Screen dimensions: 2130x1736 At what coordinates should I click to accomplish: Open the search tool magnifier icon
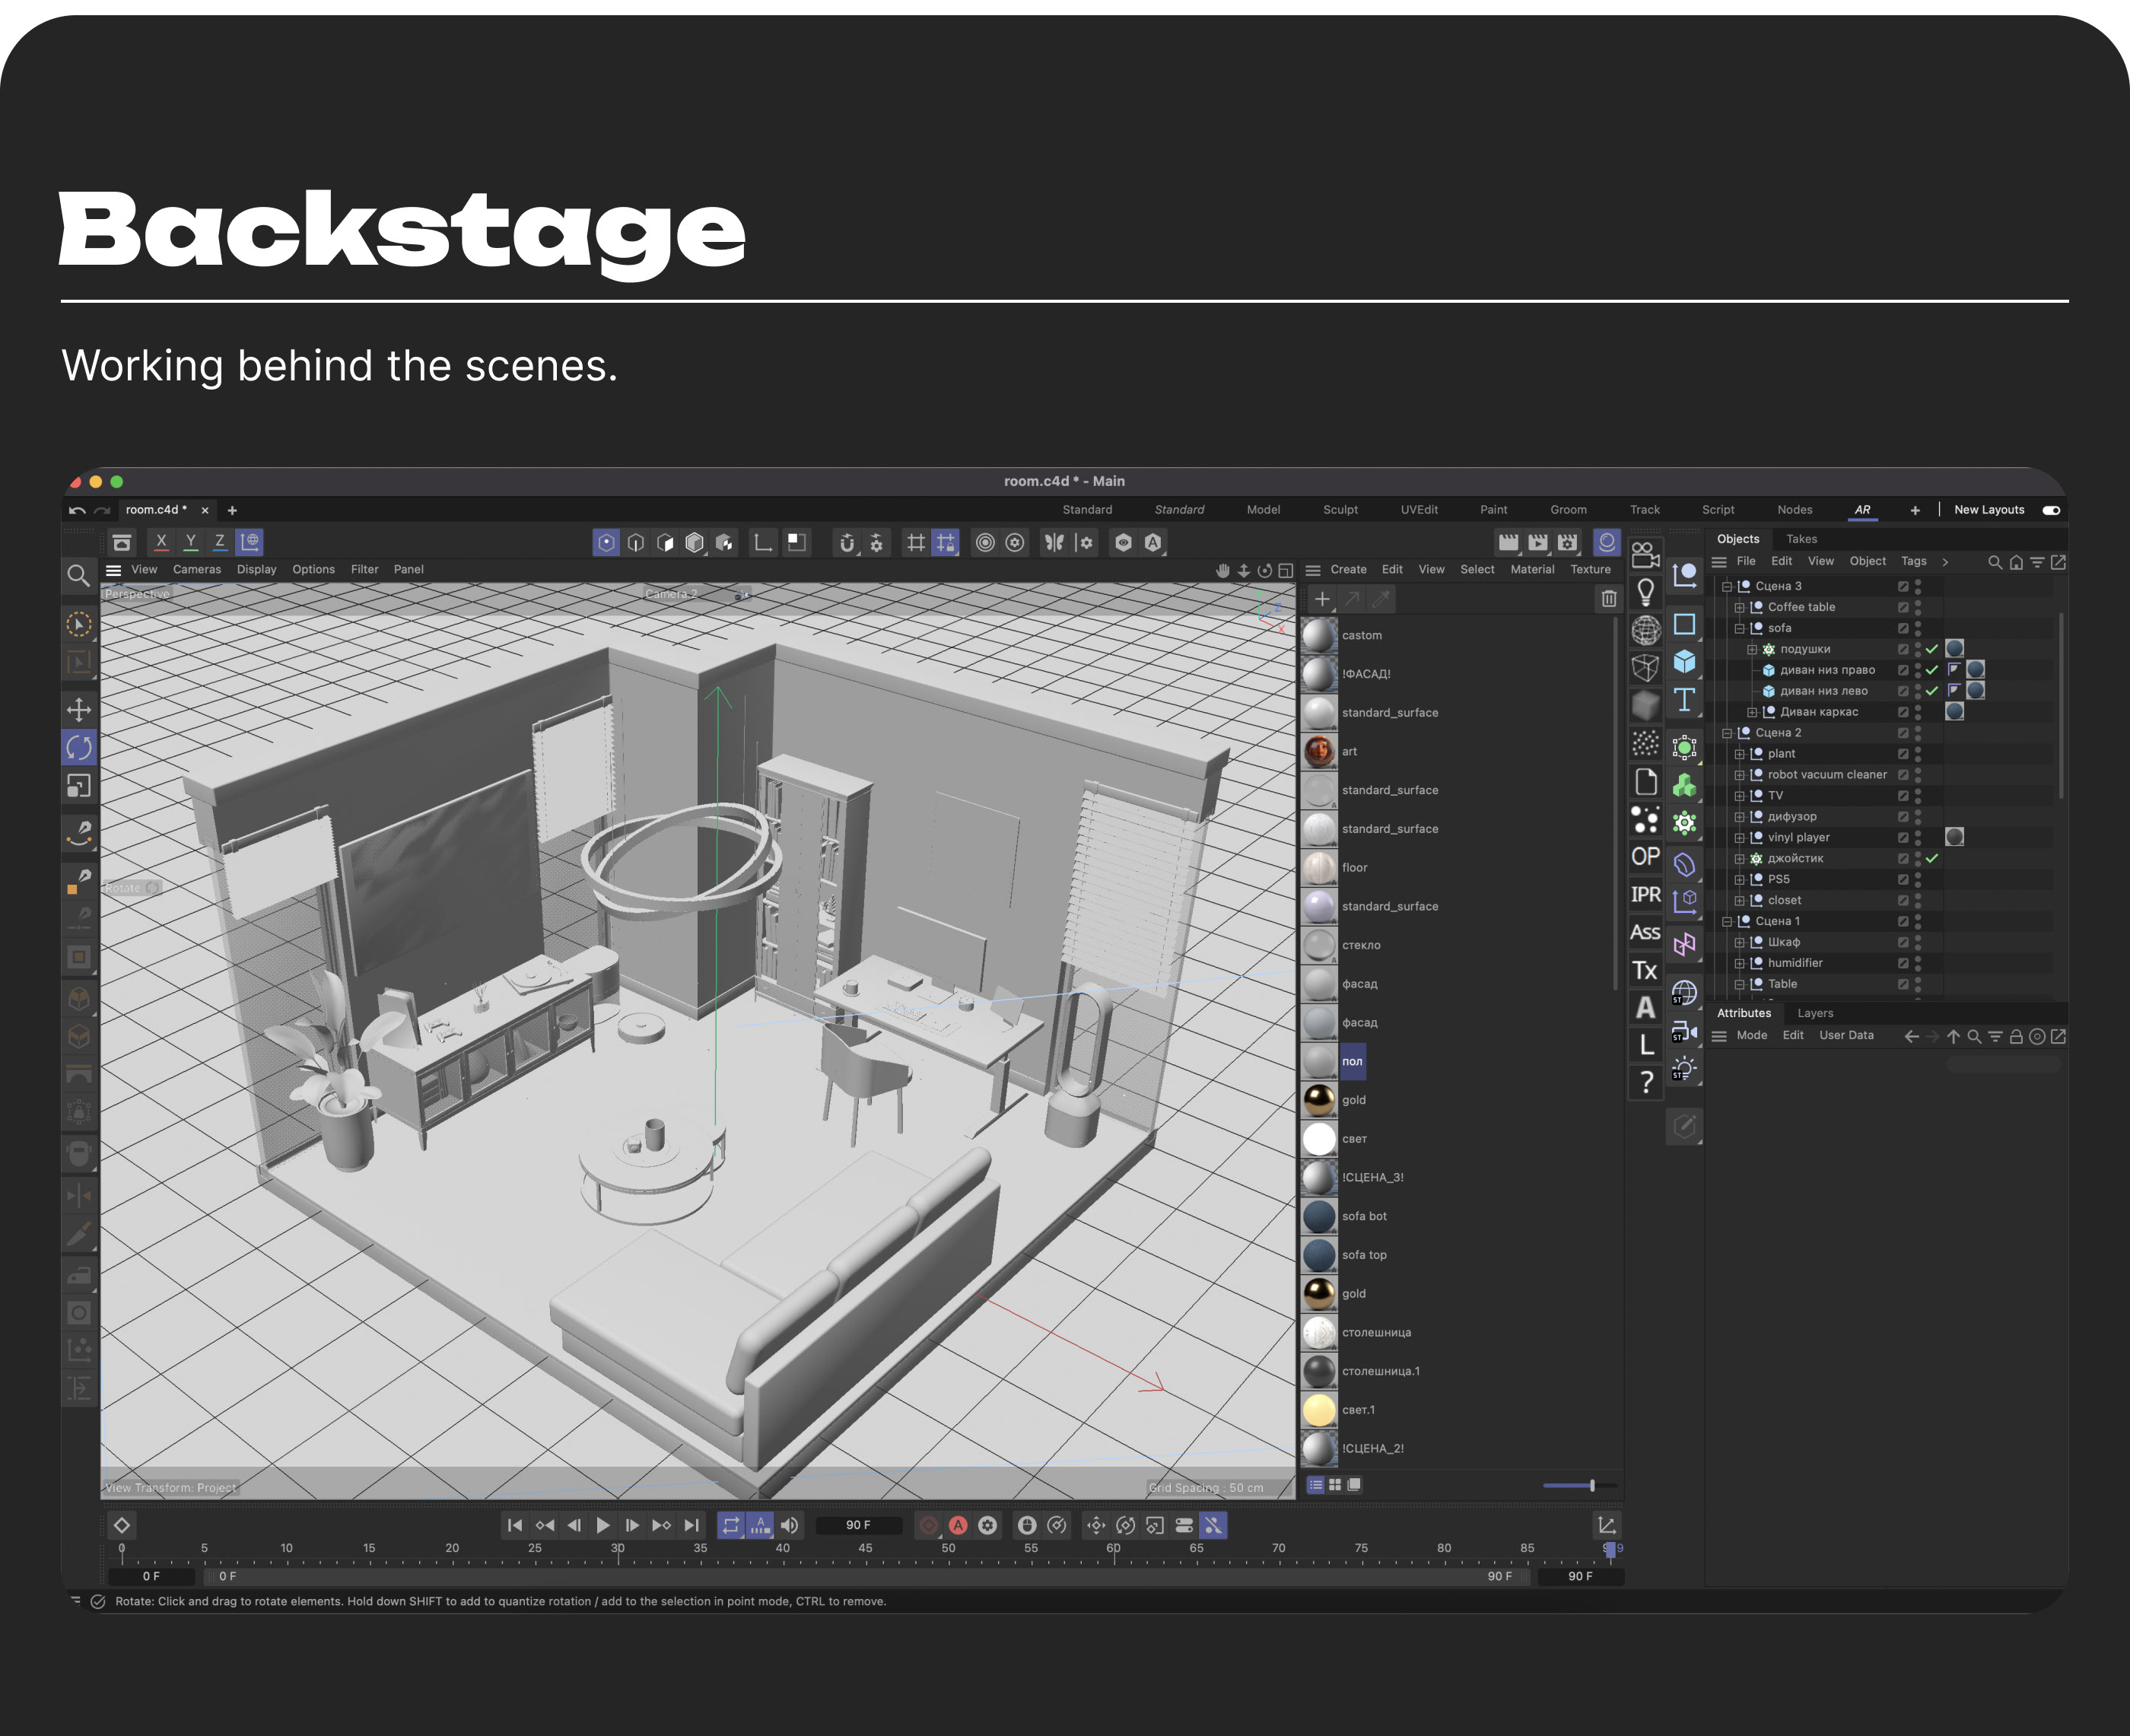[x=77, y=575]
